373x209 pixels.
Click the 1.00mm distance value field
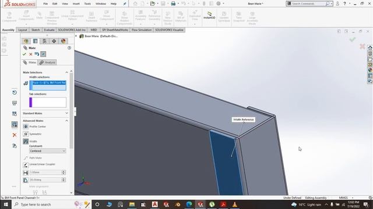click(x=45, y=172)
